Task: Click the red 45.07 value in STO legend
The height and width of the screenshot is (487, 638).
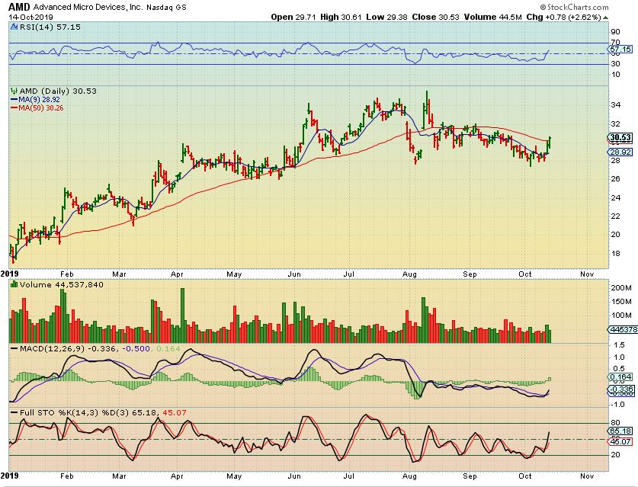Action: coord(175,412)
